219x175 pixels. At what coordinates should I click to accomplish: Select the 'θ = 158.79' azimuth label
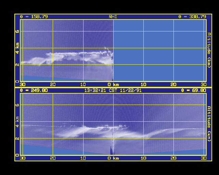coord(34,17)
